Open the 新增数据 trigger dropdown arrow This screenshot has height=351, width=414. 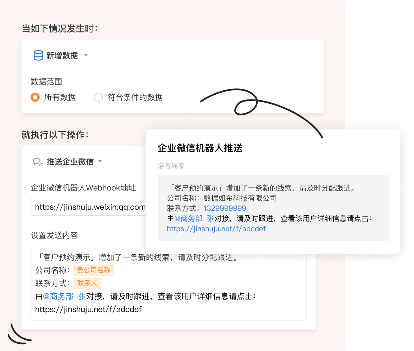pyautogui.click(x=86, y=55)
